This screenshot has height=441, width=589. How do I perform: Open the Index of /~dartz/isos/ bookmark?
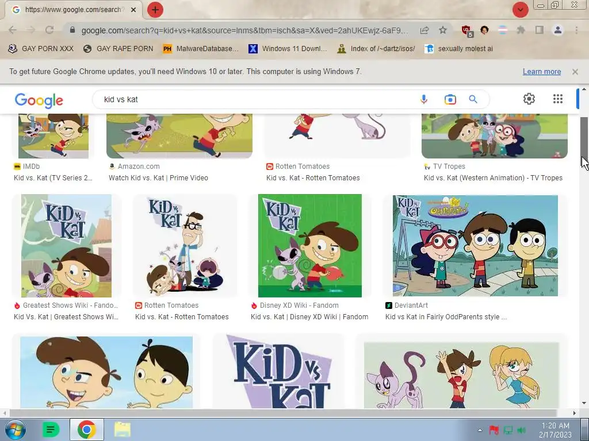click(x=376, y=48)
